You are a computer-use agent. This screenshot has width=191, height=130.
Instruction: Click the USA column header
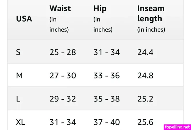pos(24,19)
